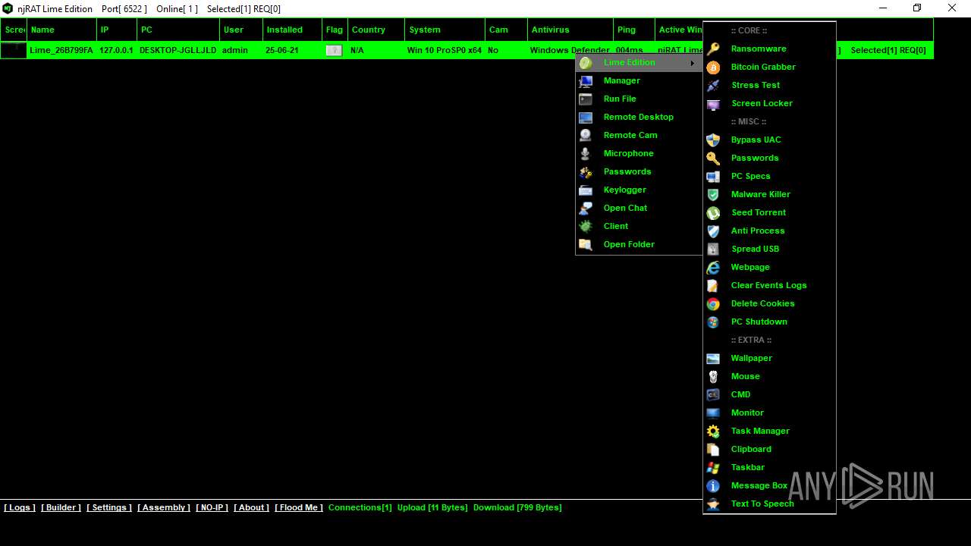Click the Stress Test icon
The image size is (971, 546).
tap(713, 85)
